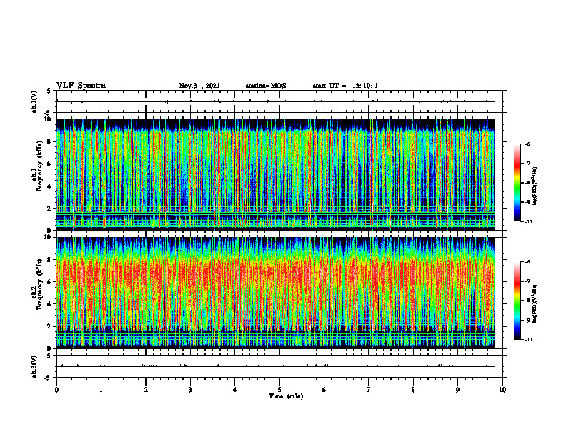Screen dimensions: 566x437
Task: Click the ch.1 spectrogram plot area
Action: click(276, 174)
